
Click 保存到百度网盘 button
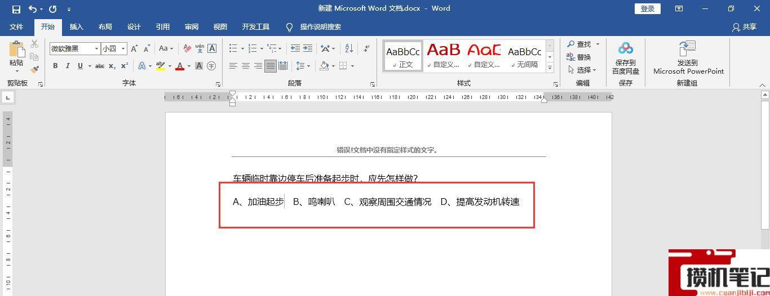click(626, 57)
